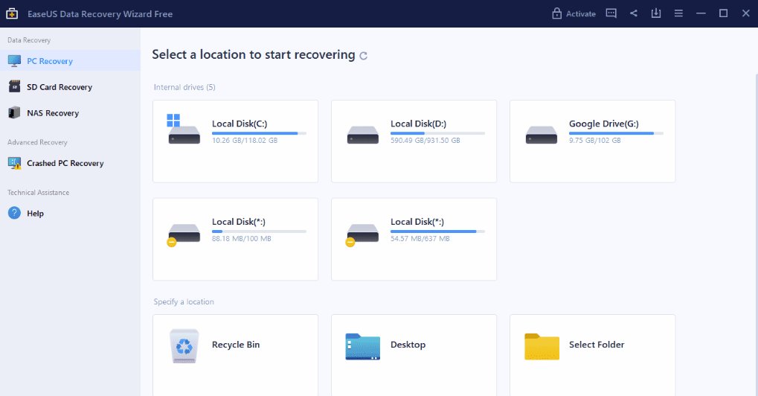Click the 54.57 MB/637 MB usage bar
Image resolution: width=758 pixels, height=396 pixels.
[x=437, y=231]
